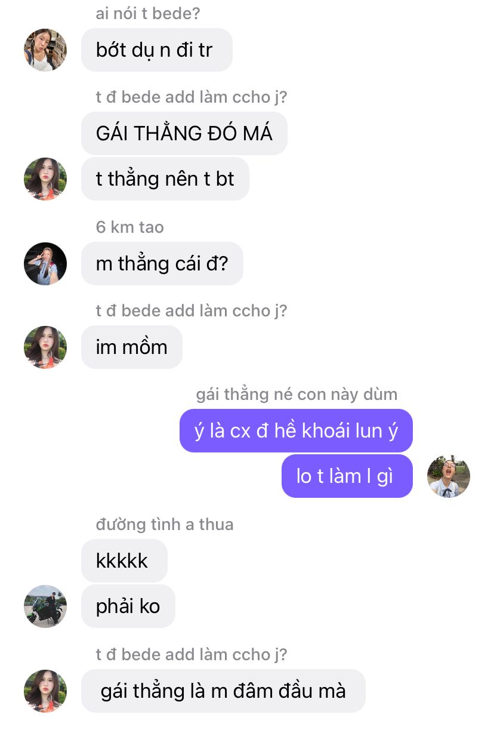The image size is (494, 733).
Task: Open avatar beside "bớt dụ n đi tr" message
Action: click(45, 50)
